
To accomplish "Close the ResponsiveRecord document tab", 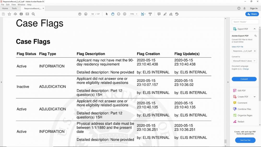I will 43,8.
